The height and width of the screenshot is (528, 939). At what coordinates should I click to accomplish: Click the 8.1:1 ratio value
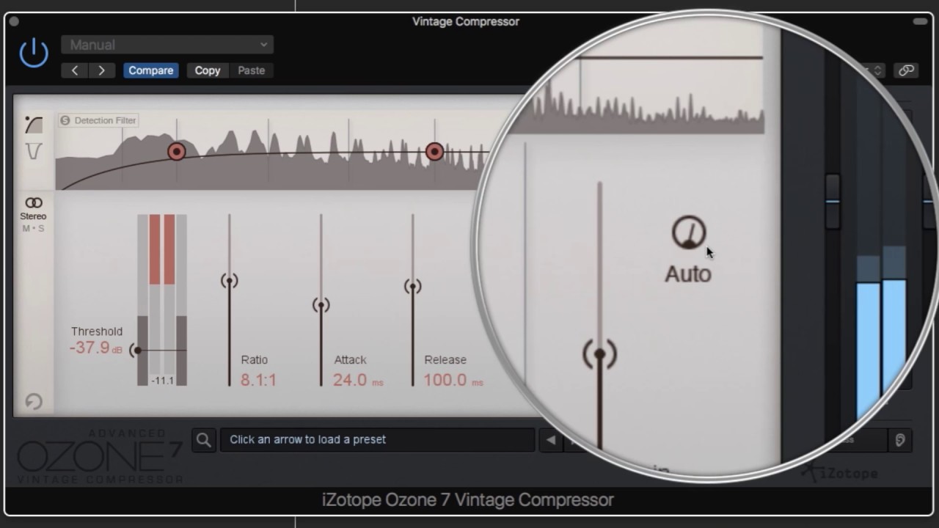258,380
